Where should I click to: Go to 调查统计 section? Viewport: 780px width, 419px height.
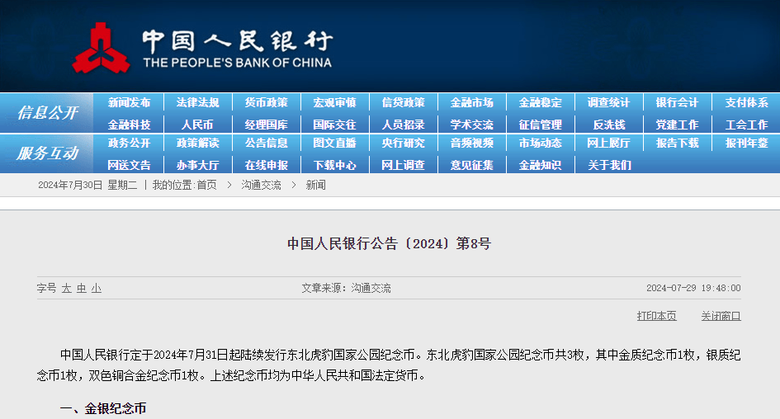point(609,102)
